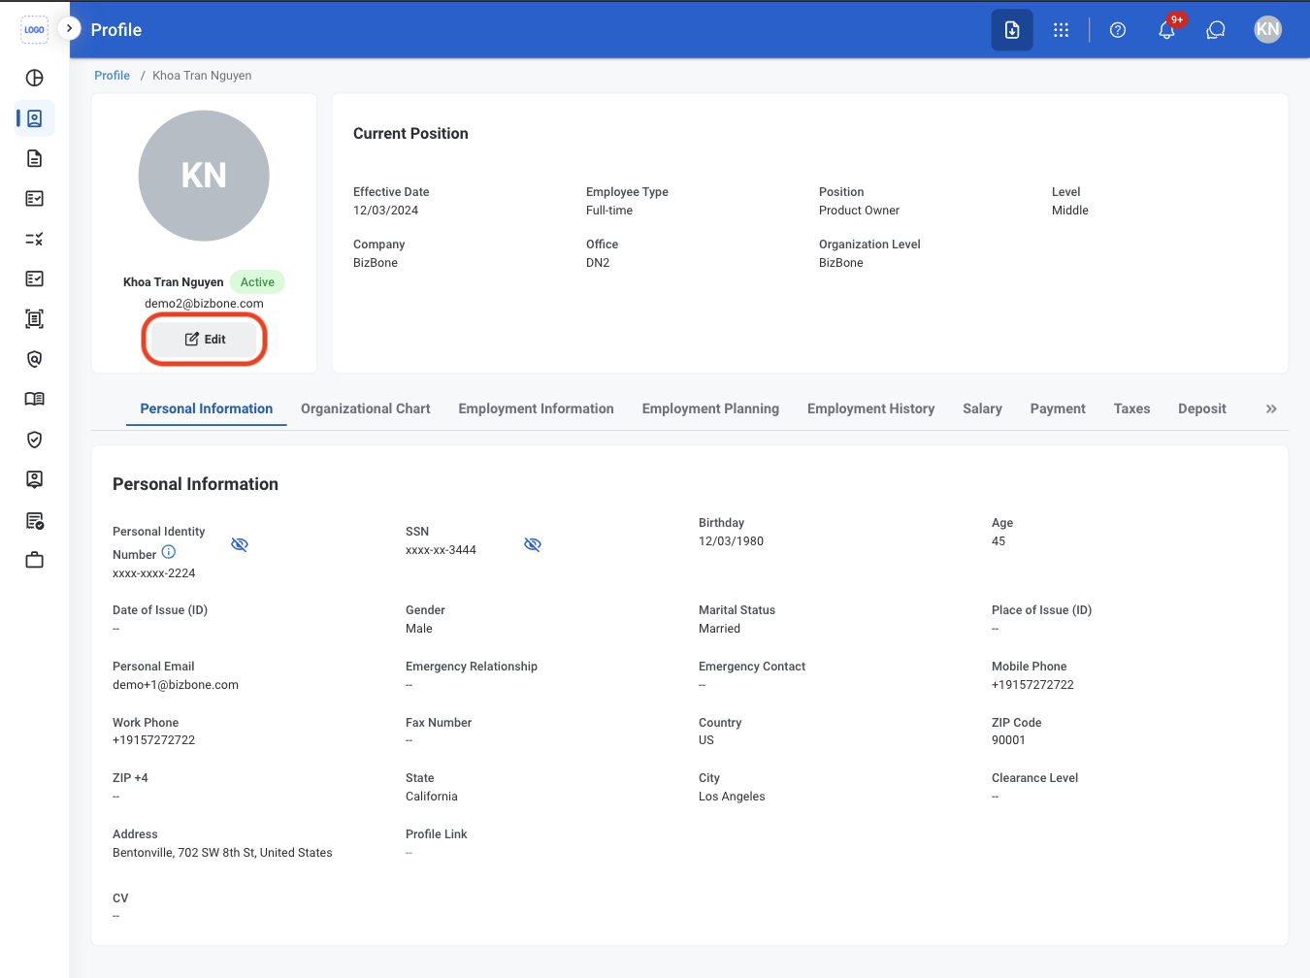
Task: Click the shield checkmark sidebar icon
Action: 35,440
